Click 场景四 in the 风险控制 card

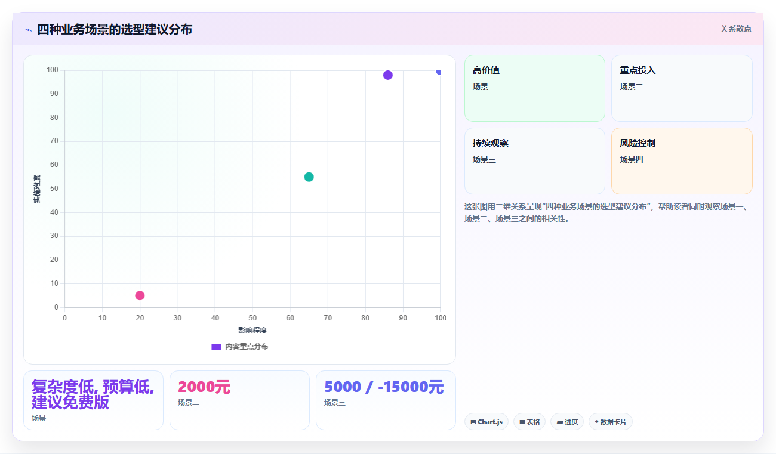pyautogui.click(x=631, y=159)
